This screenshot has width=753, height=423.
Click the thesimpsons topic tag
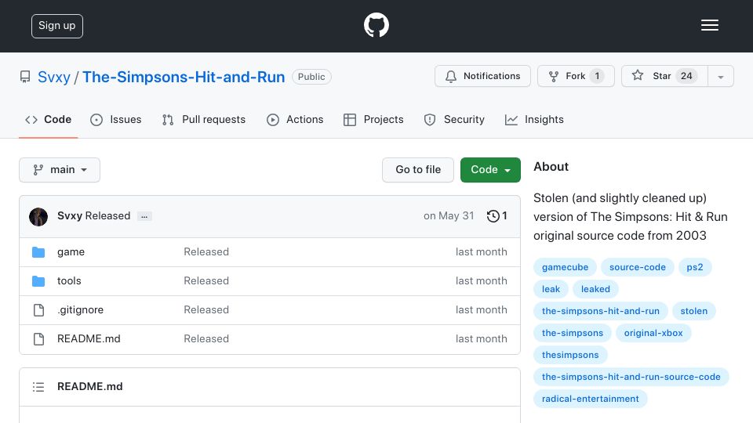(570, 355)
